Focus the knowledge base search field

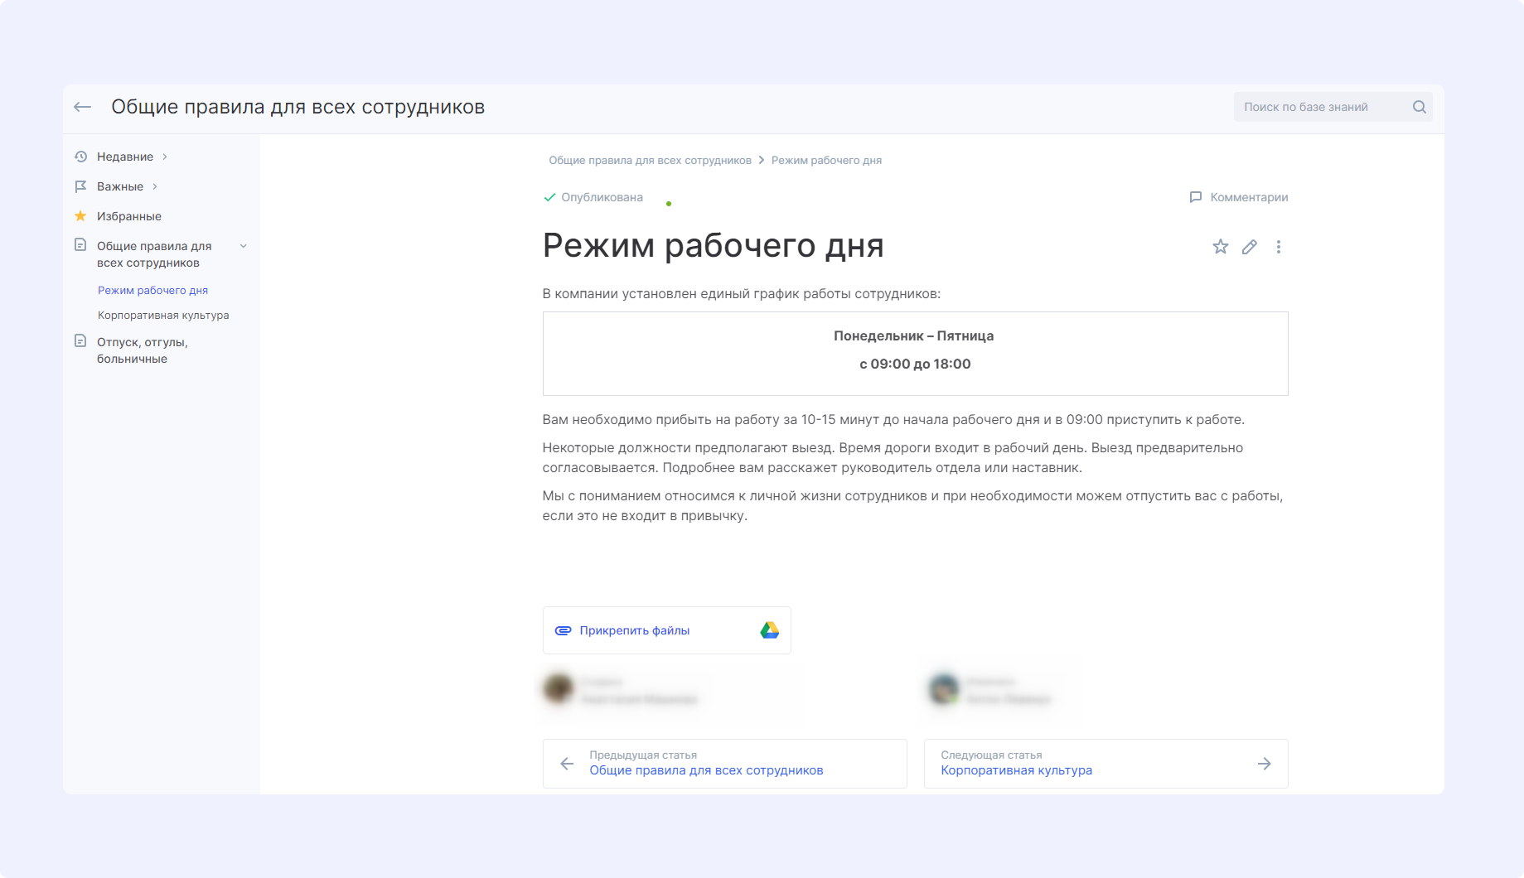1333,107
